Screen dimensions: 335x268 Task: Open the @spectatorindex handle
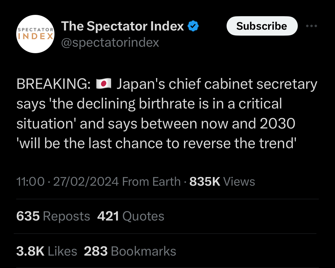pyautogui.click(x=110, y=43)
